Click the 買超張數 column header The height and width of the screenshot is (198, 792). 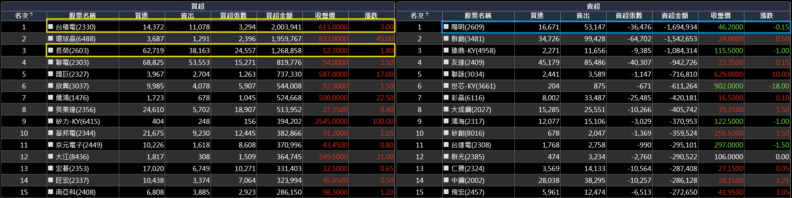pos(233,16)
